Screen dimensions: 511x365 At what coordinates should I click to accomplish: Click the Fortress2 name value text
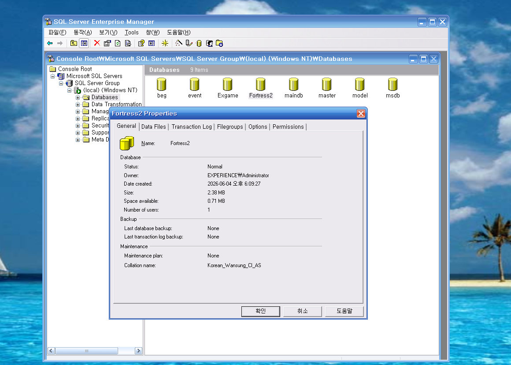pyautogui.click(x=180, y=143)
